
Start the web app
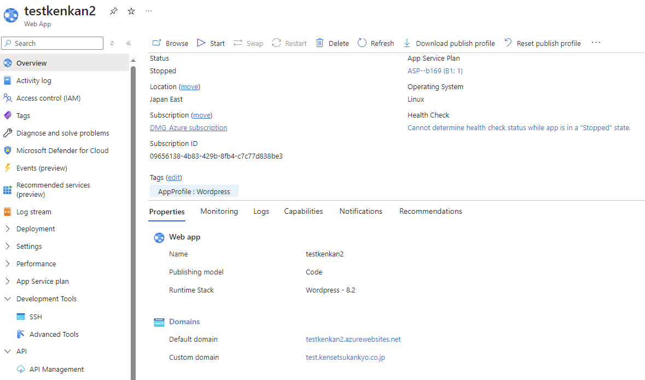point(201,43)
